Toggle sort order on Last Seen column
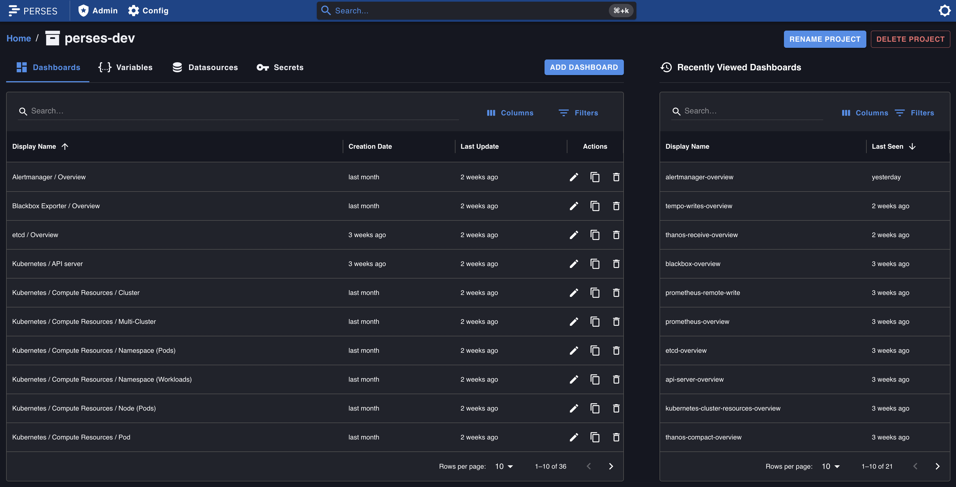 click(893, 146)
